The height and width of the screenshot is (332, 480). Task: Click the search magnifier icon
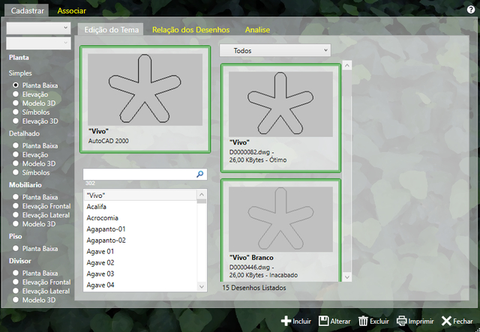click(199, 174)
